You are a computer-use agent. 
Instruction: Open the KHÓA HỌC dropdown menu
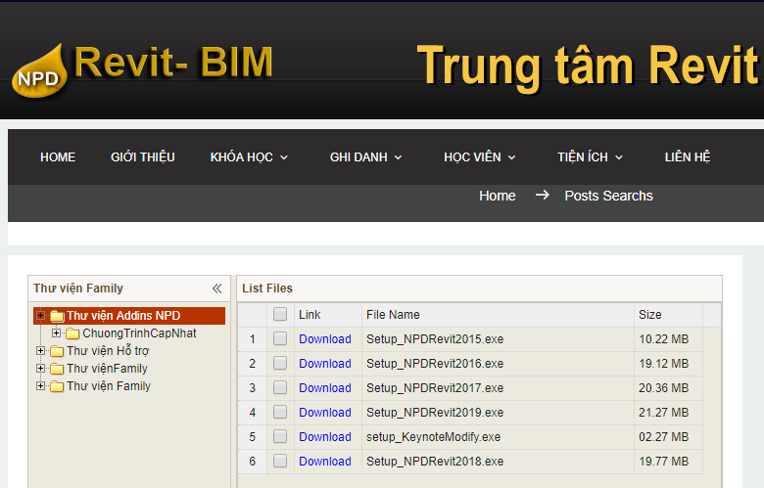point(249,157)
